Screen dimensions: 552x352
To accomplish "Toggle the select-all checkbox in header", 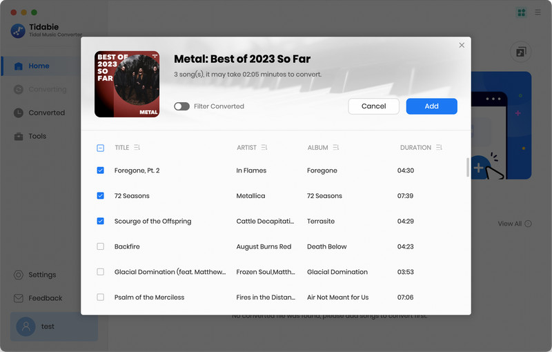I will [x=100, y=148].
